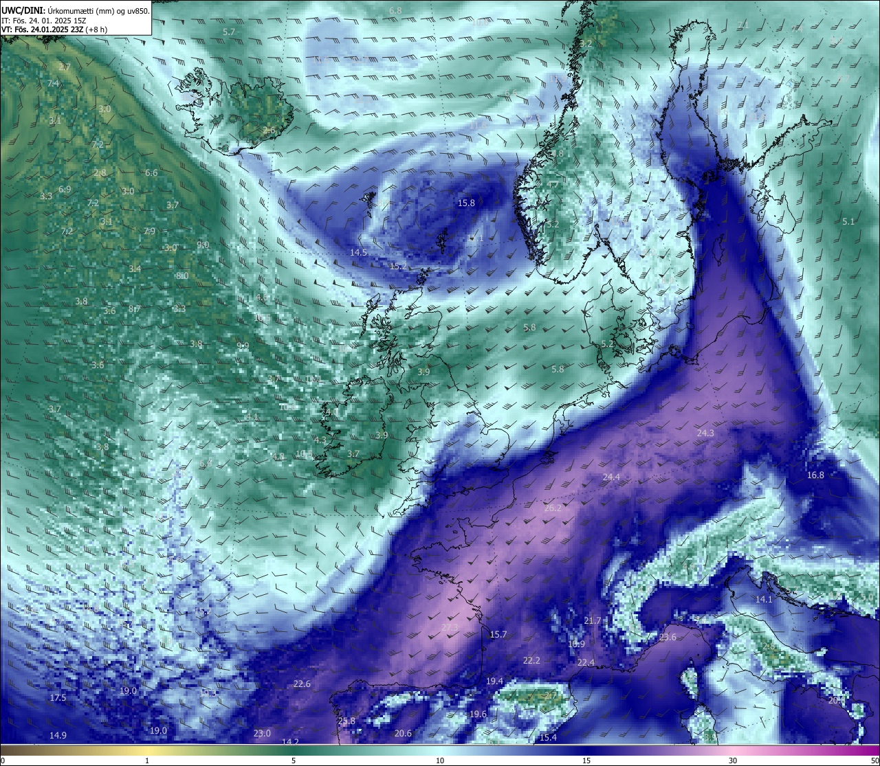Image resolution: width=880 pixels, height=766 pixels.
Task: Select the 9.0 value label
Action: click(203, 244)
